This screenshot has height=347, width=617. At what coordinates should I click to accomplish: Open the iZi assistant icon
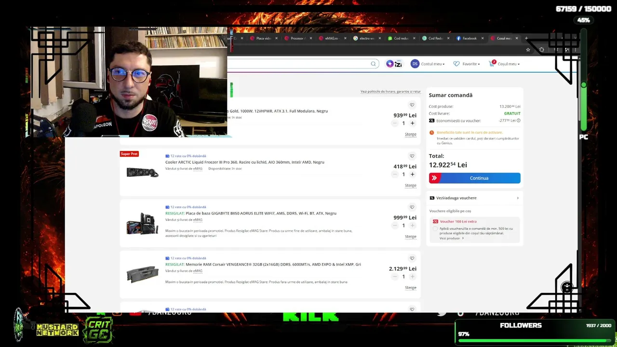click(x=394, y=64)
